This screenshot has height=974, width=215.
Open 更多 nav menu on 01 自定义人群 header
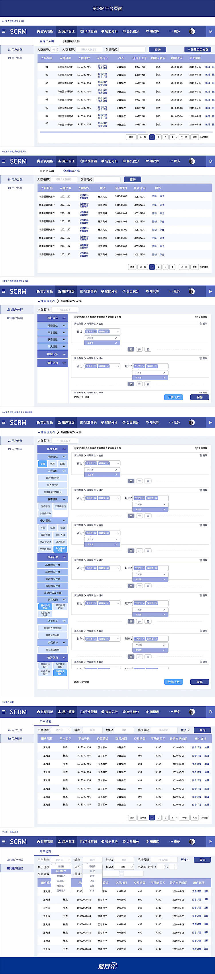tap(175, 31)
